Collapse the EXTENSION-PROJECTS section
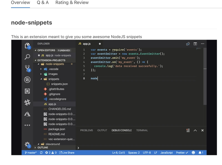Image resolution: width=222 pixels, height=165 pixels. pyautogui.click(x=36, y=60)
